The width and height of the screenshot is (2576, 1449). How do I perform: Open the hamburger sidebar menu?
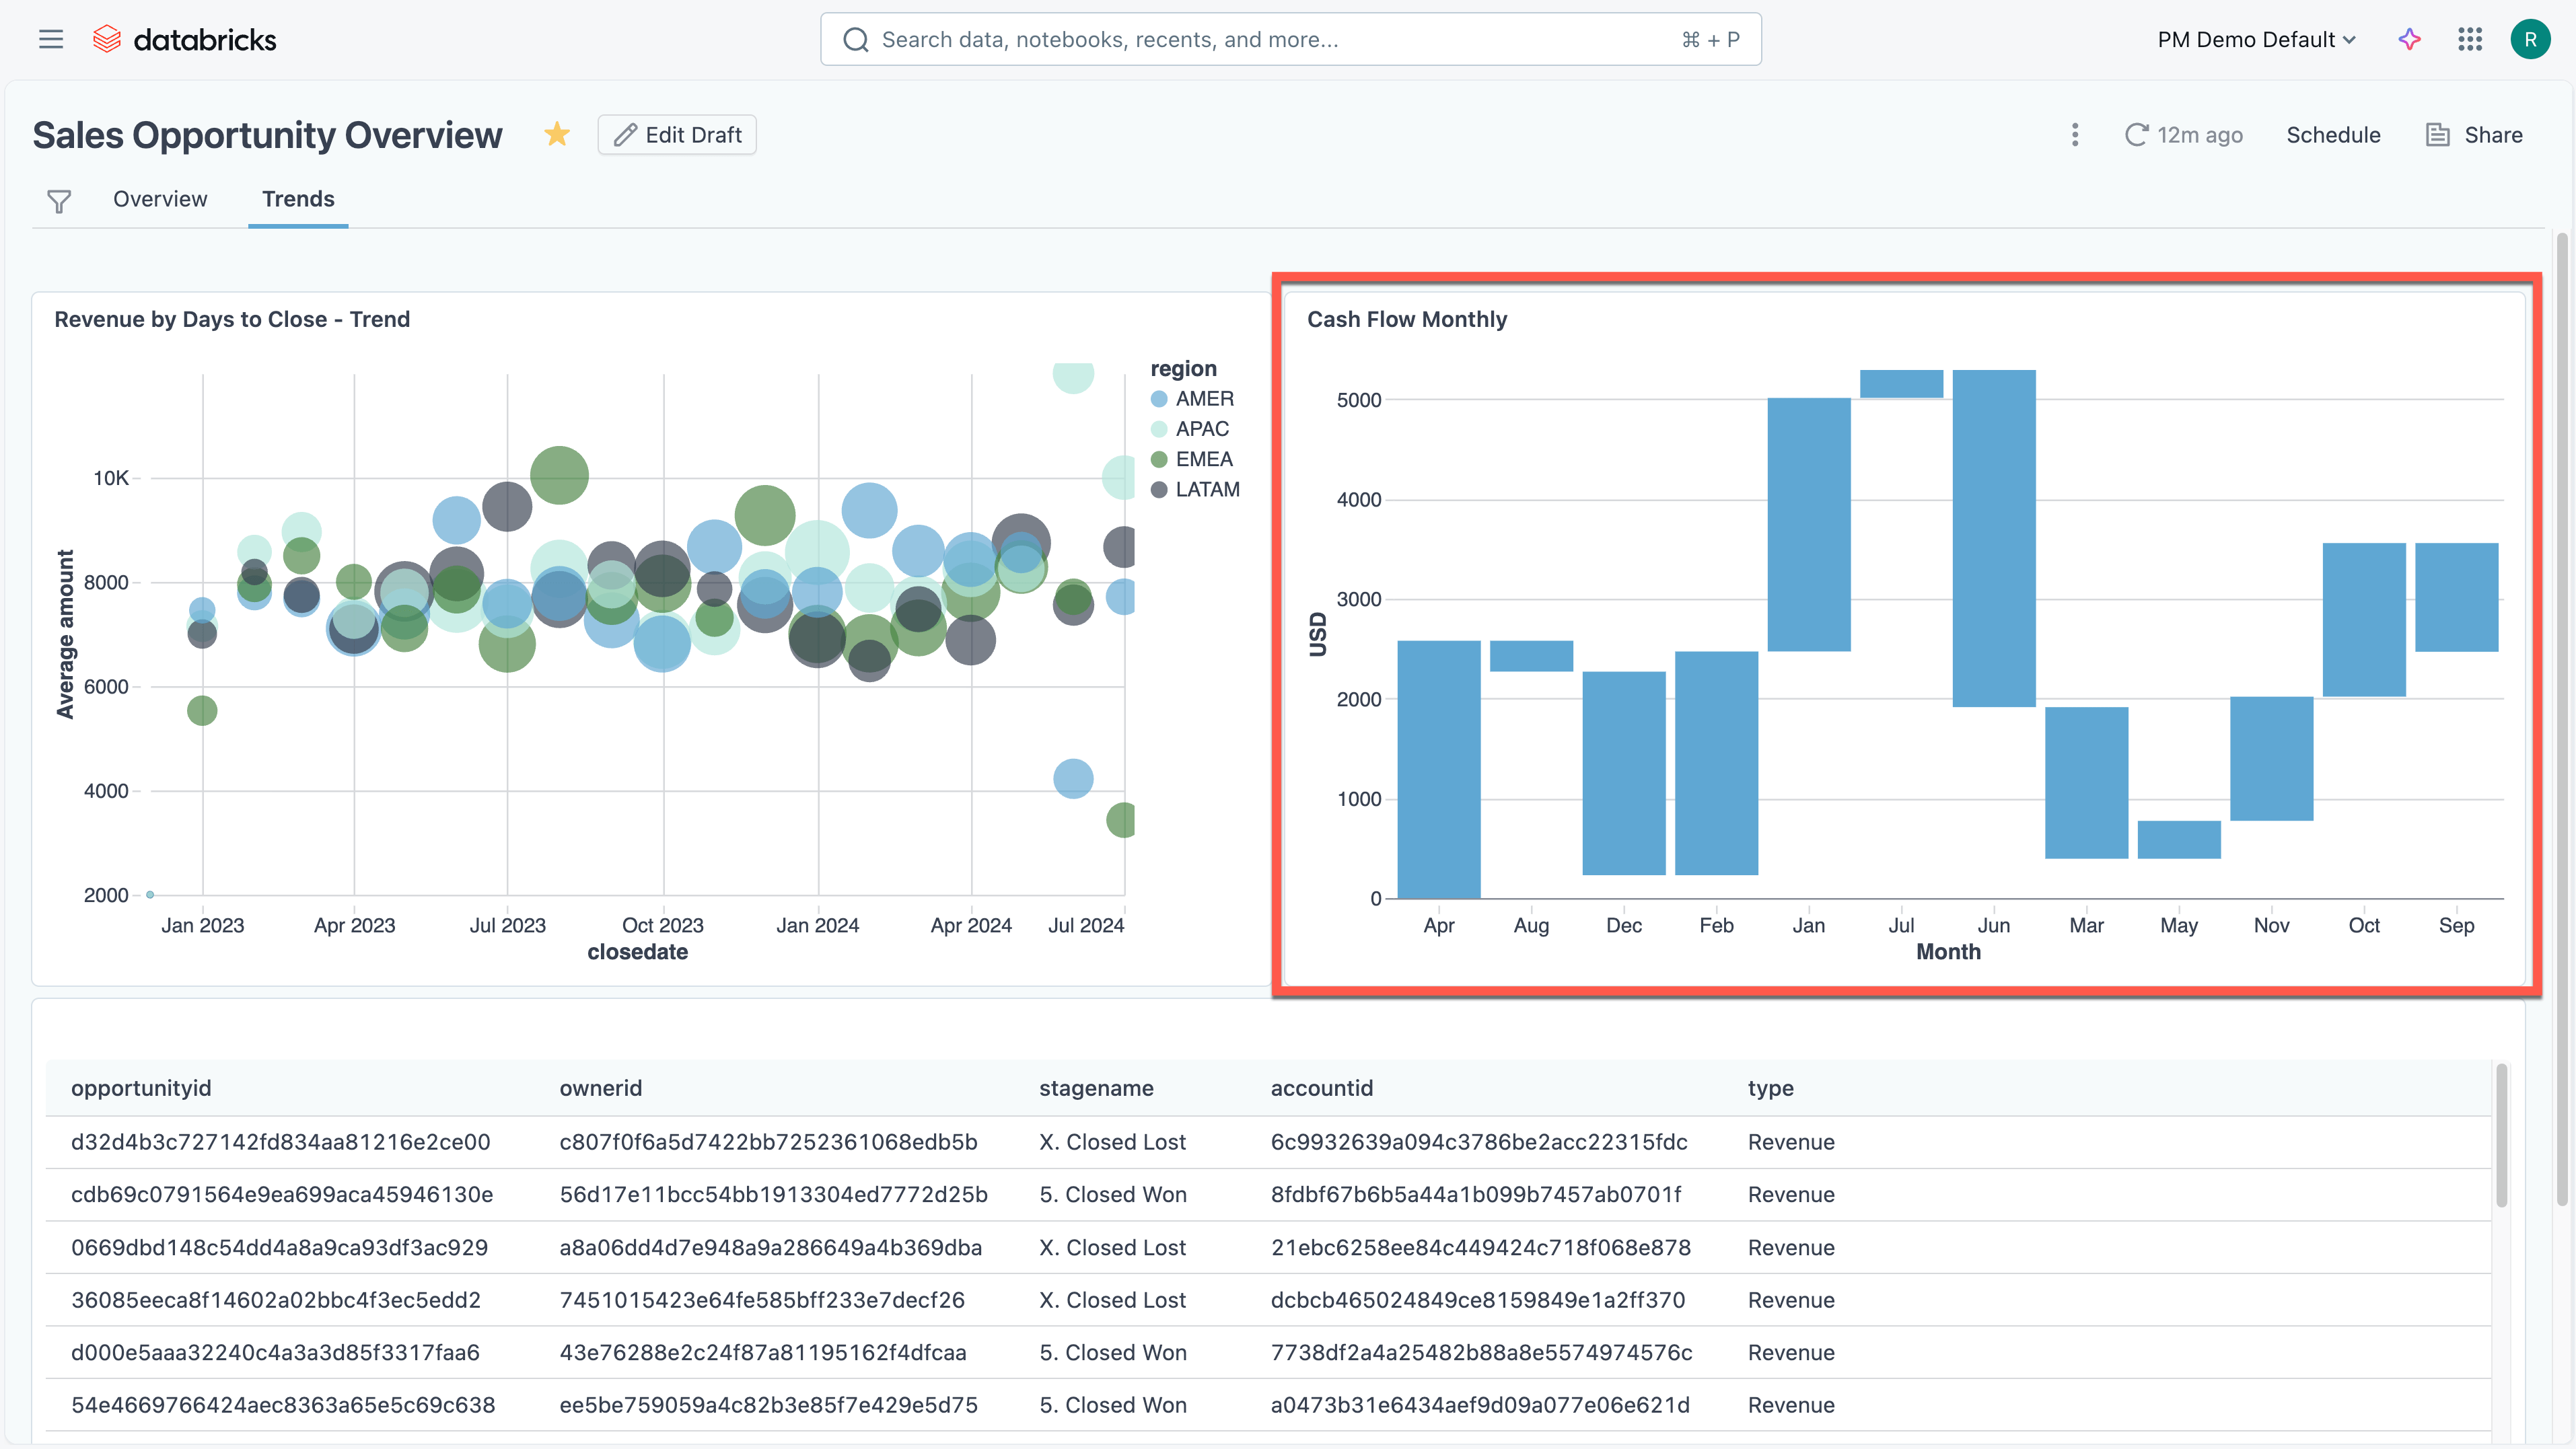pyautogui.click(x=51, y=39)
